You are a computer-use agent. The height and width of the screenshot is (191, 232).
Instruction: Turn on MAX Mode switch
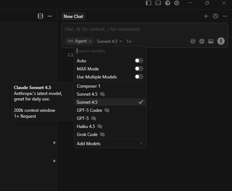click(x=139, y=69)
